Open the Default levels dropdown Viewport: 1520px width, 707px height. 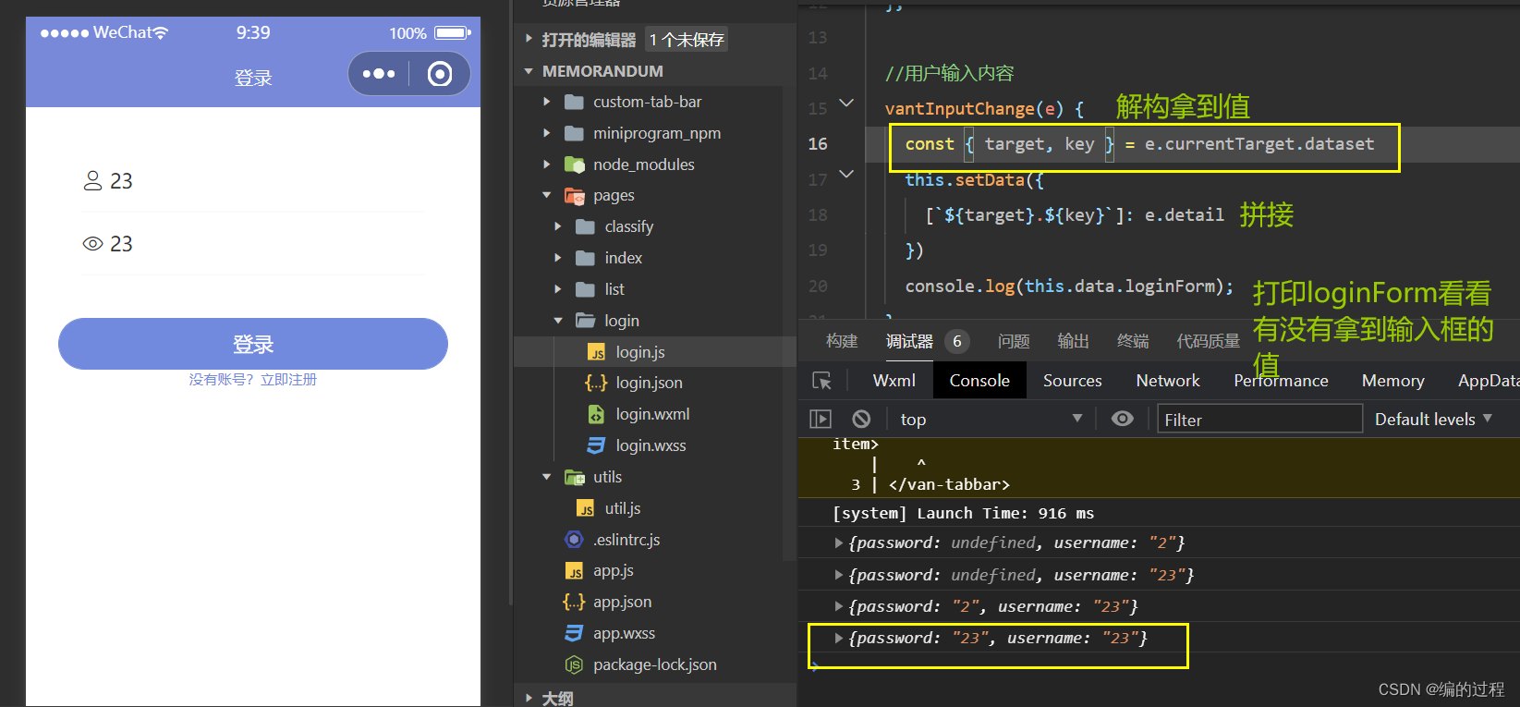point(1433,420)
